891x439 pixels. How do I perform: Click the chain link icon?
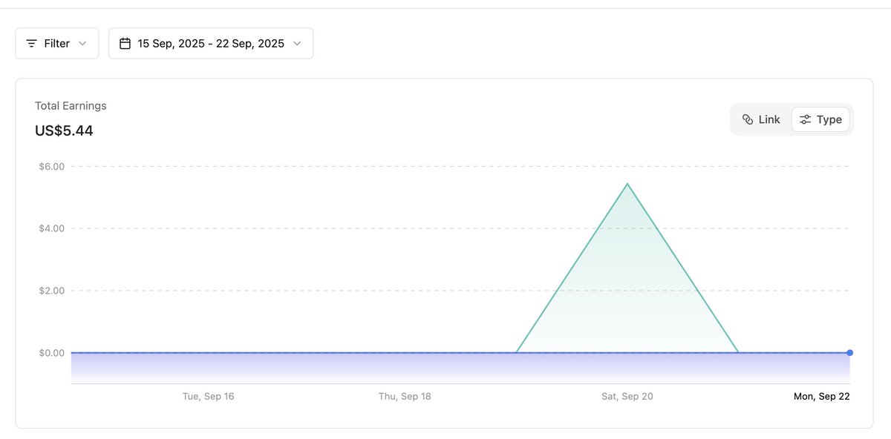(x=748, y=119)
